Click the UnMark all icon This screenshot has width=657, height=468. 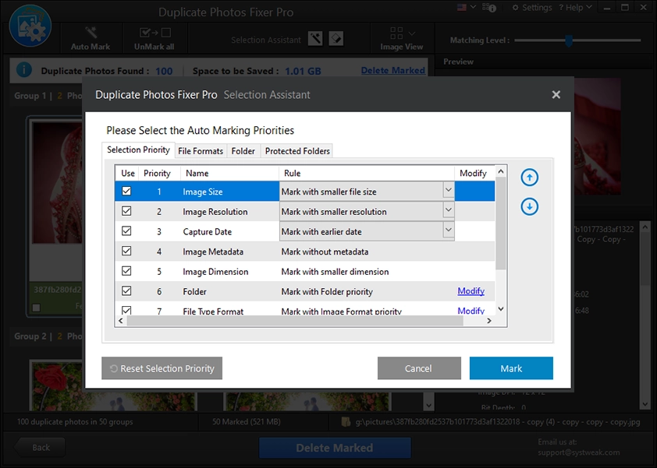click(x=154, y=32)
